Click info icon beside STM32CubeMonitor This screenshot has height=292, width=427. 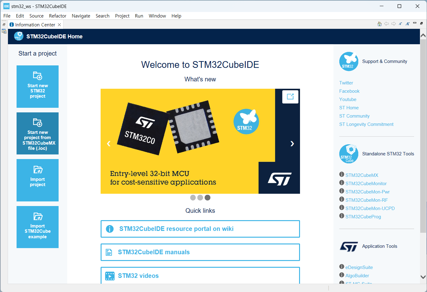[342, 183]
